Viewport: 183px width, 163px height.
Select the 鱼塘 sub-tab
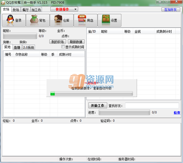(17, 47)
